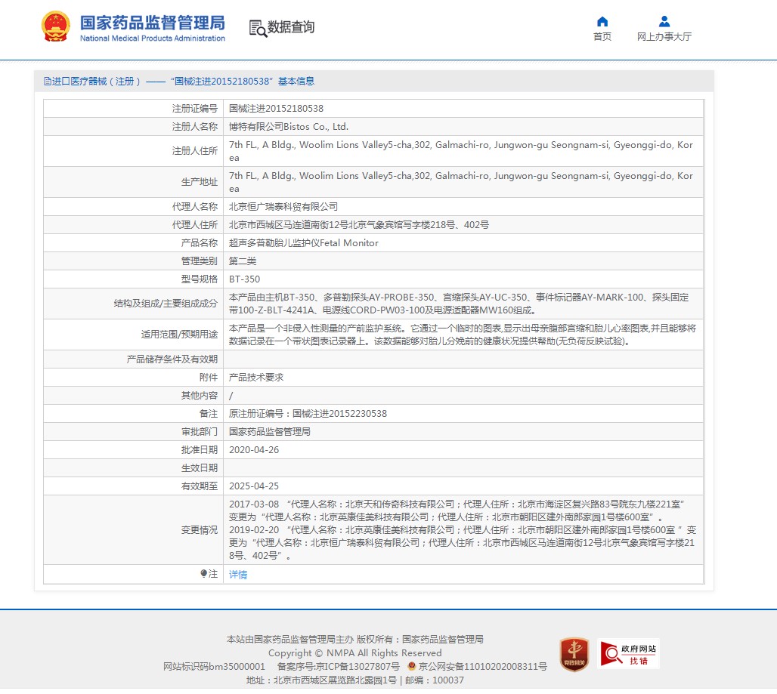Click the red 党政机关 shield badge
Image resolution: width=777 pixels, height=694 pixels.
pos(574,654)
